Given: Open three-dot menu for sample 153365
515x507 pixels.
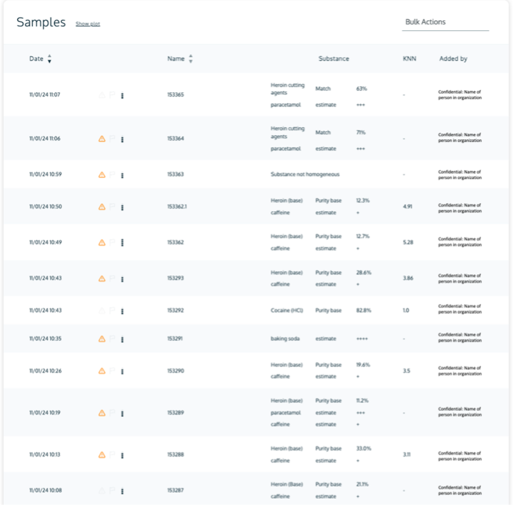Looking at the screenshot, I should (122, 95).
